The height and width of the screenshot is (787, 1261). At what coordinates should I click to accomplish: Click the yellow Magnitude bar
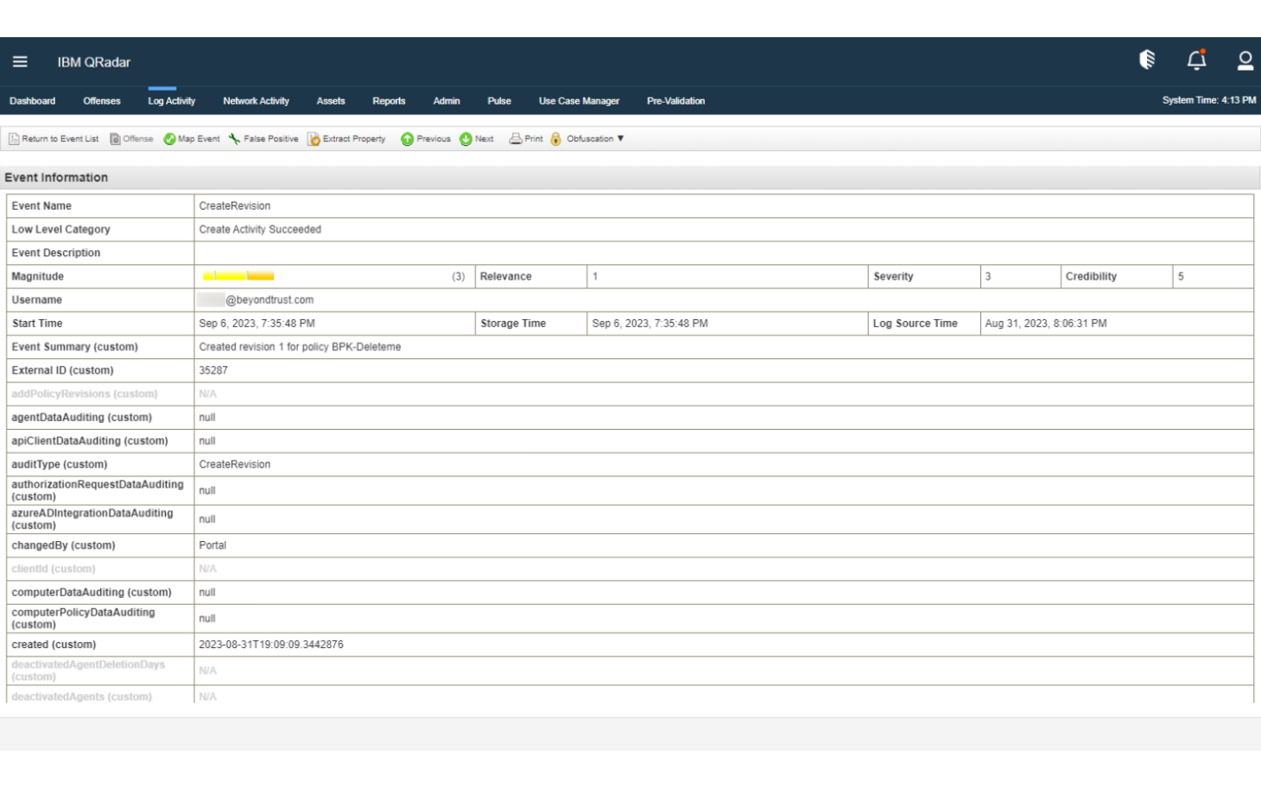238,275
